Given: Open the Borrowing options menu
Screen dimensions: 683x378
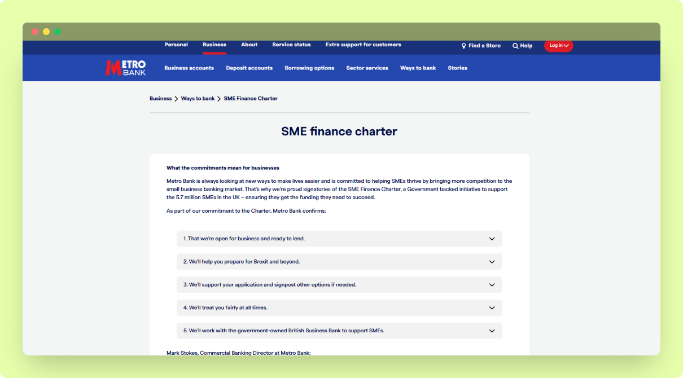Looking at the screenshot, I should 309,68.
